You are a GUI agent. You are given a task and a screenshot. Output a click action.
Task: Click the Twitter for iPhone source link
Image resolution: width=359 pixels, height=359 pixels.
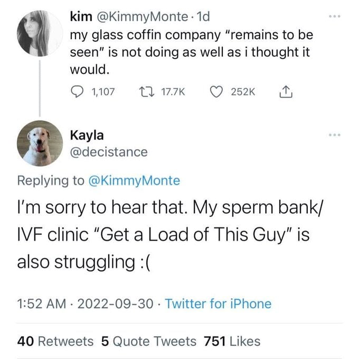point(218,304)
